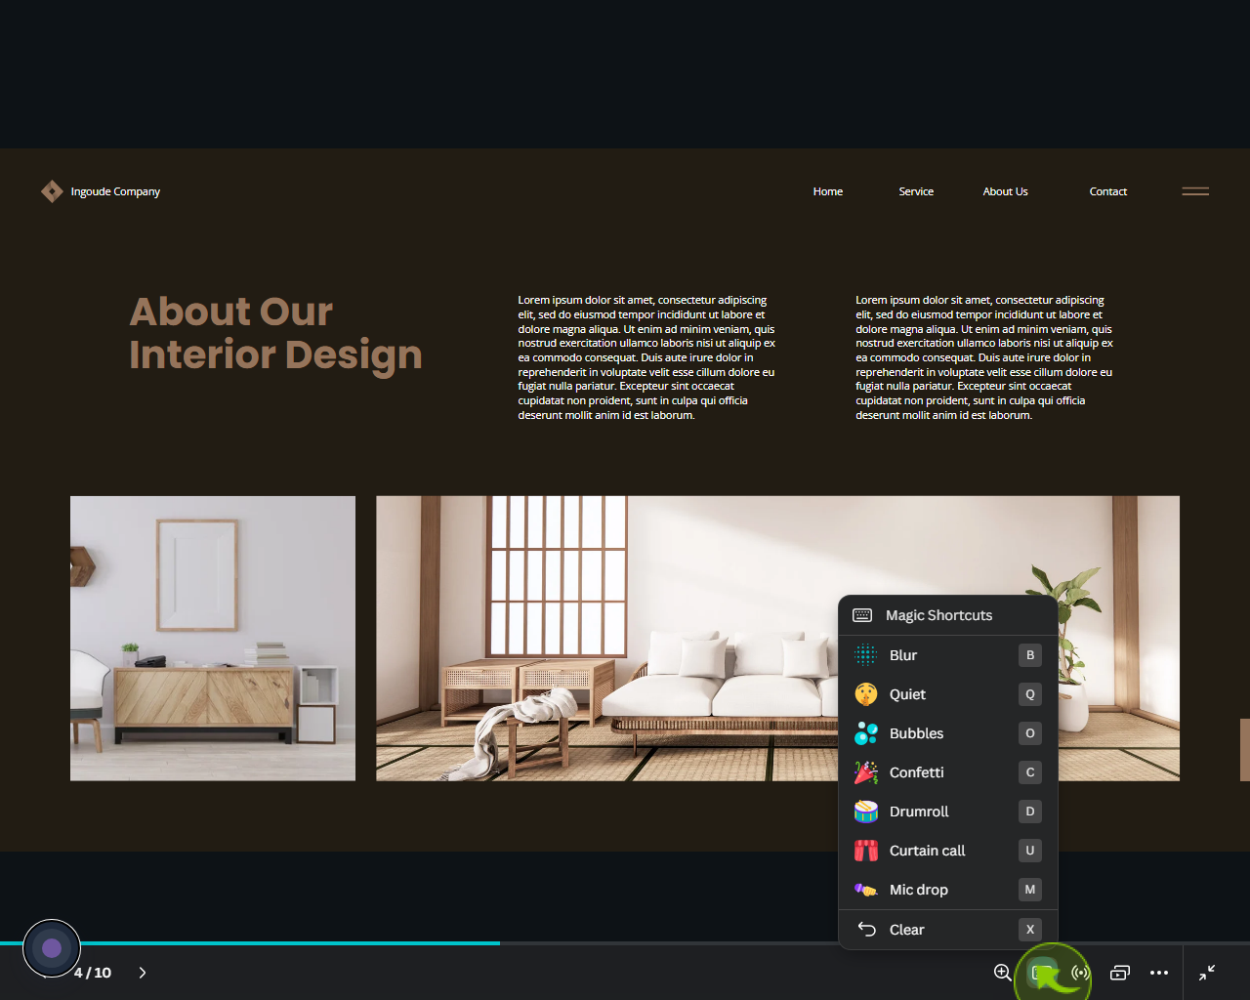Activate the Blur magic shortcut
This screenshot has height=1000, width=1250.
(x=947, y=655)
